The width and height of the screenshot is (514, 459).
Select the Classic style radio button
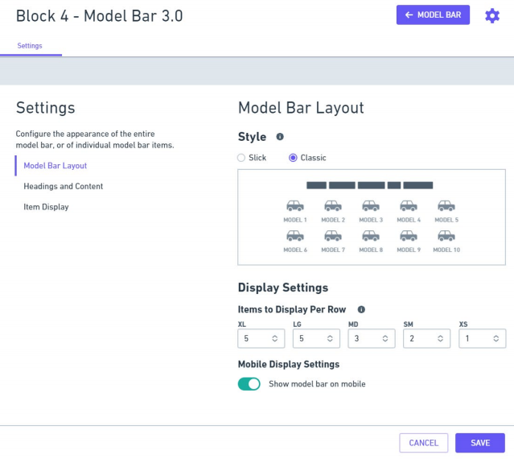coord(293,158)
